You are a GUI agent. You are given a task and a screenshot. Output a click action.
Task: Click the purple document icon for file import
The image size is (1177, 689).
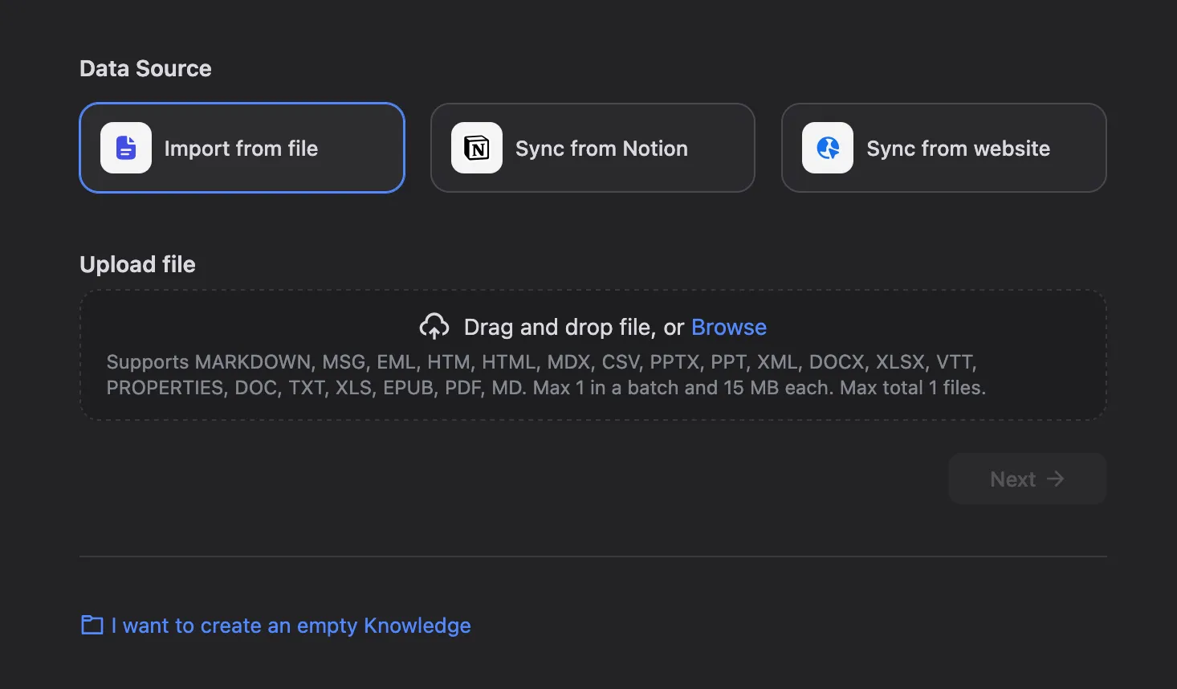125,148
